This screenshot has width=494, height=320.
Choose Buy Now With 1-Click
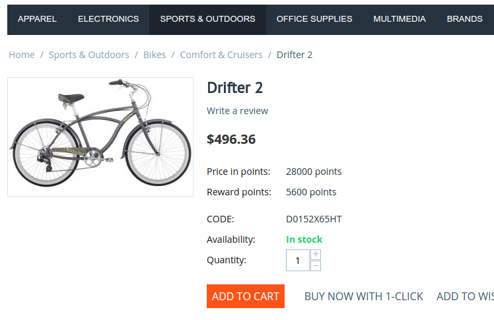point(363,296)
